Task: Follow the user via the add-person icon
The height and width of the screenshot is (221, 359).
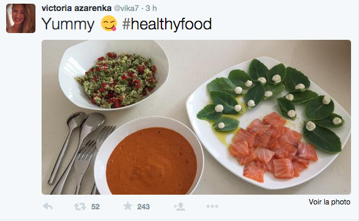Action: click(179, 206)
